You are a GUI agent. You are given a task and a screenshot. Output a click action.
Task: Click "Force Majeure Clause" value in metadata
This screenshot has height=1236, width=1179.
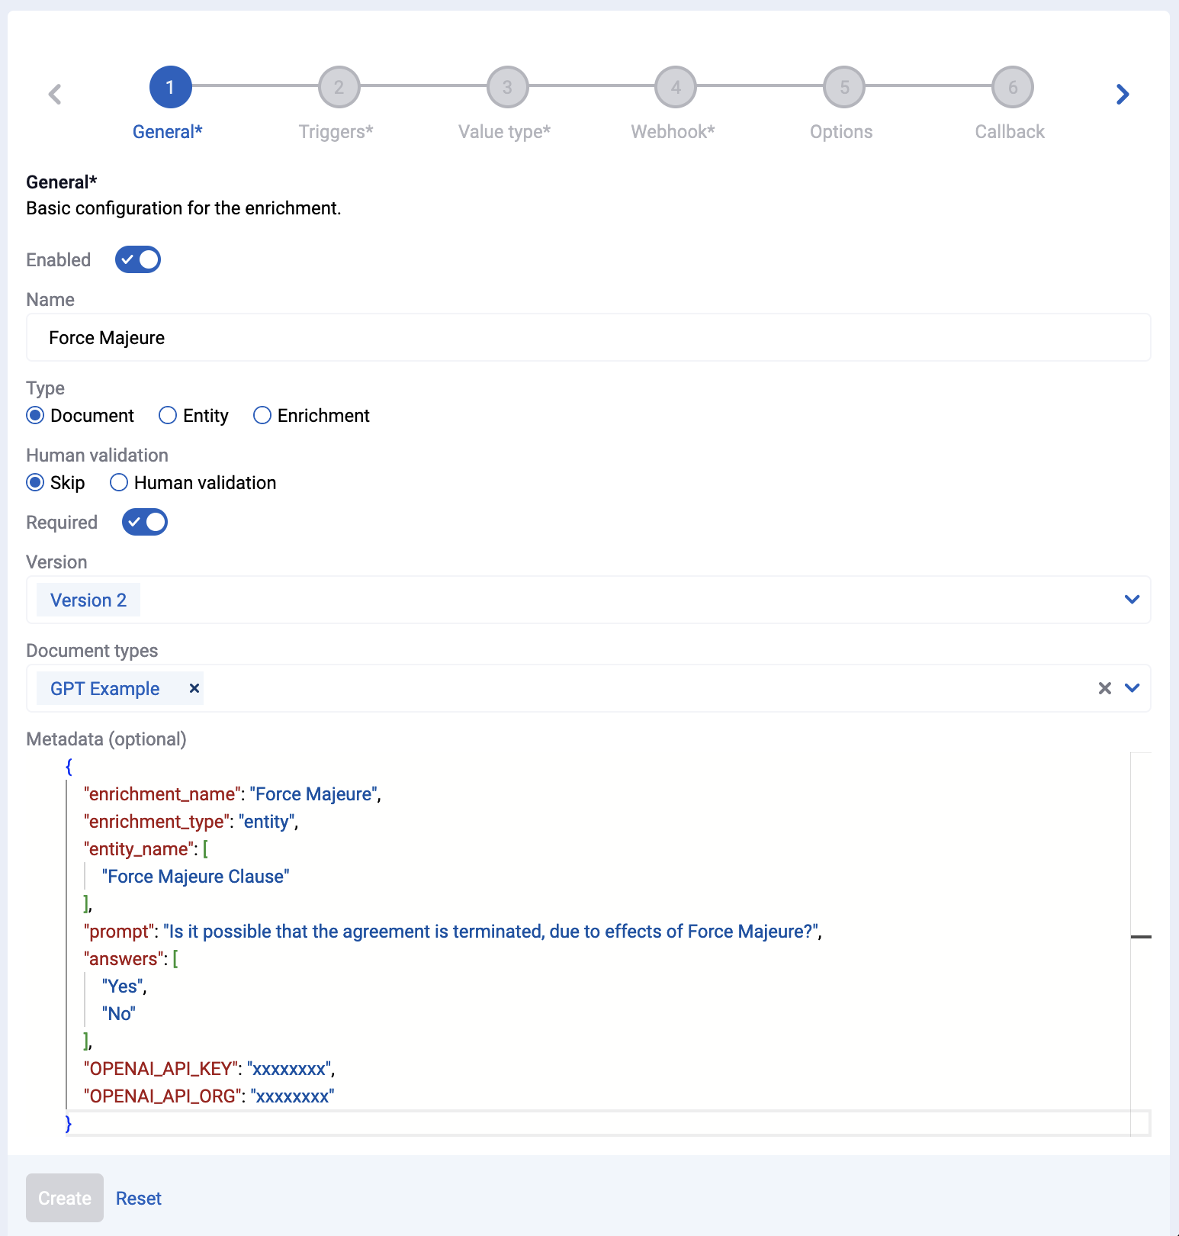[x=196, y=877]
